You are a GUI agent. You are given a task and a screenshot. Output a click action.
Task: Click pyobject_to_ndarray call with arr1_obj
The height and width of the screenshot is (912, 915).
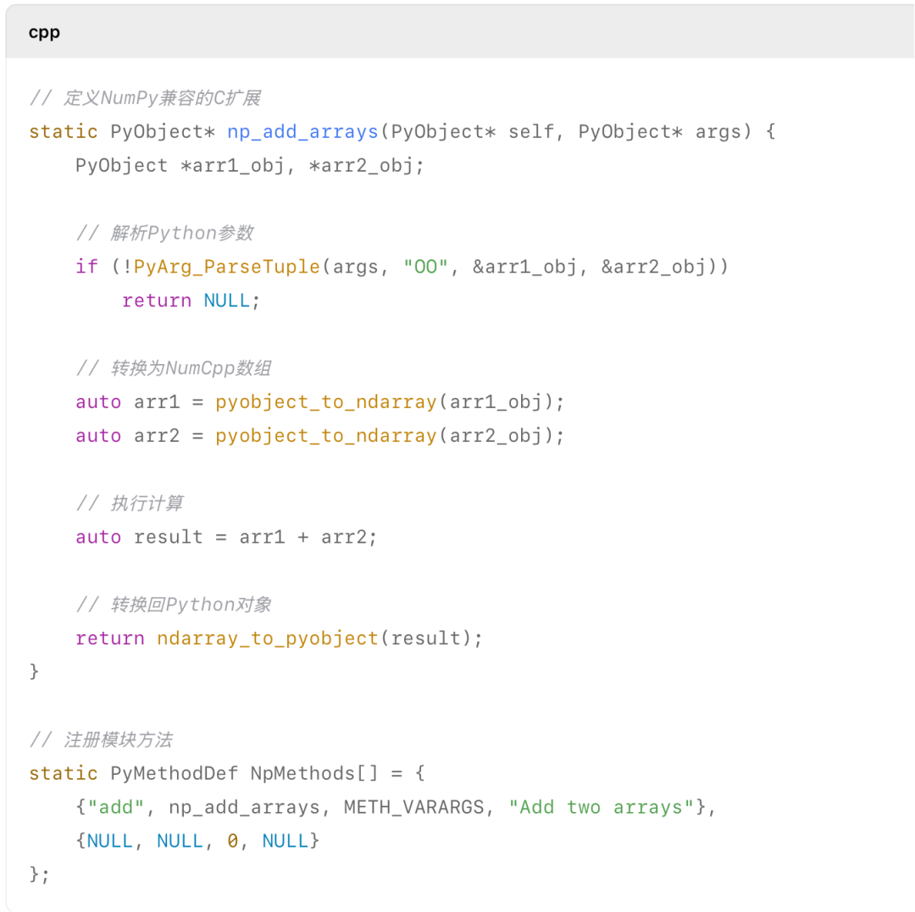pyautogui.click(x=389, y=402)
